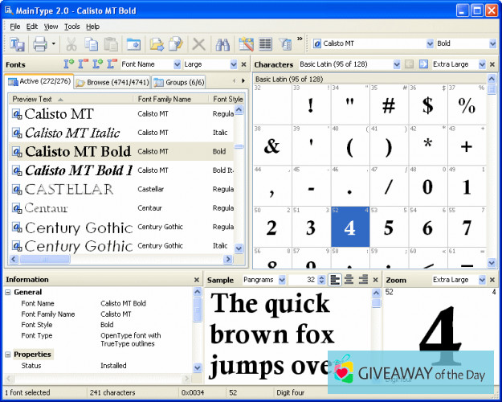The height and width of the screenshot is (402, 502).
Task: Open the Tools menu
Action: pos(72,27)
